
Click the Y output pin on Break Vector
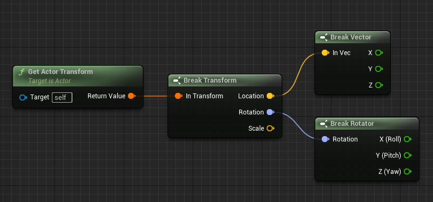tap(379, 69)
